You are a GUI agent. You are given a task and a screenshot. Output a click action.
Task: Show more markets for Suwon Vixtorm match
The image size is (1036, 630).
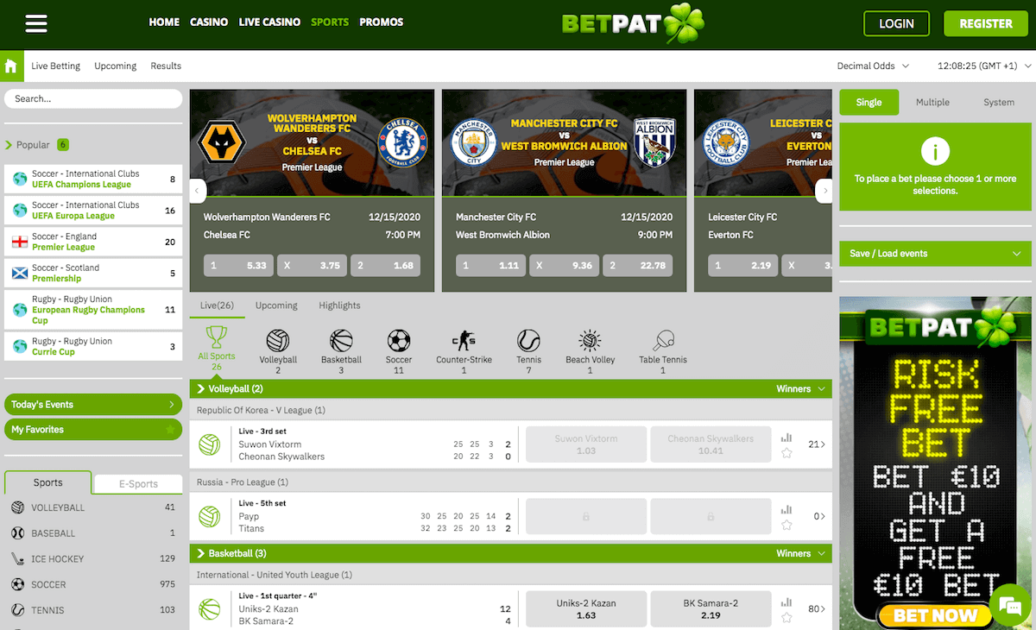pyautogui.click(x=817, y=444)
